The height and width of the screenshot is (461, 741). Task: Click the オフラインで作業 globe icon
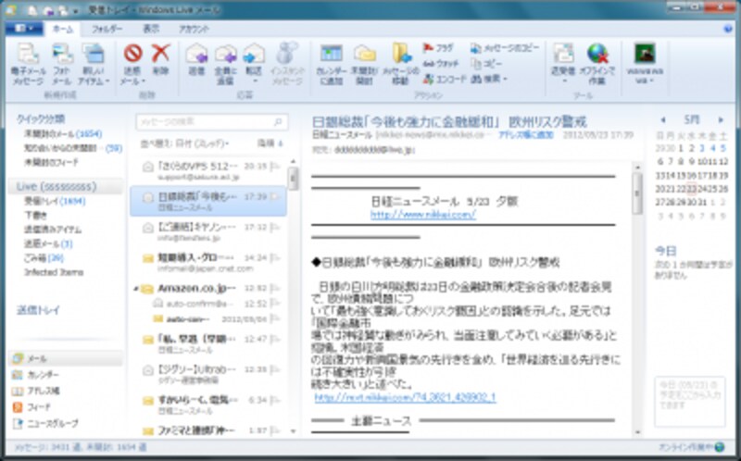click(597, 54)
